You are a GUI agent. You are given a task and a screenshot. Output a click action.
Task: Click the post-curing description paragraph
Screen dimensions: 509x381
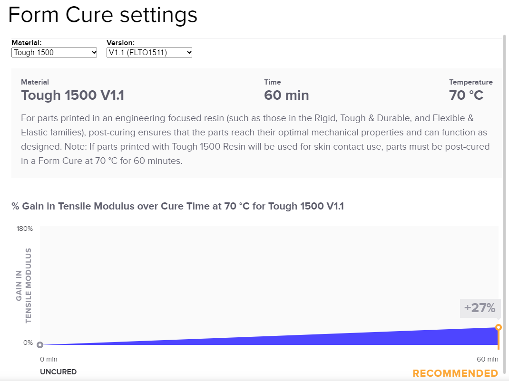[x=255, y=139]
